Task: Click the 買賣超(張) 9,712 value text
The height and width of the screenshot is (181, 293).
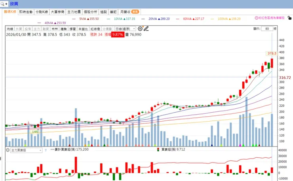Action: [x=173, y=149]
